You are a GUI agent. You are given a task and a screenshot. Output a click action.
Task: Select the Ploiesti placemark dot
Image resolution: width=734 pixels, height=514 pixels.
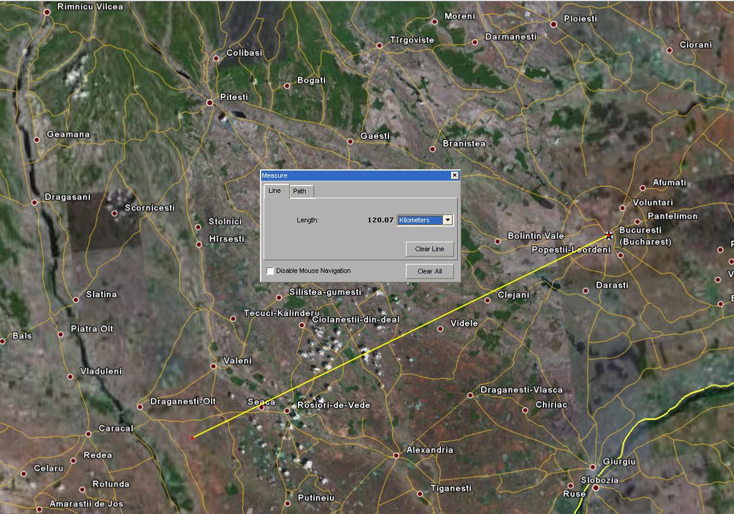(554, 24)
